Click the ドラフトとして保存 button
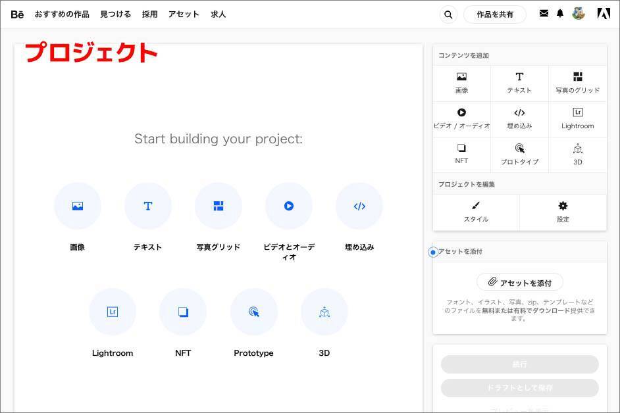The height and width of the screenshot is (413, 620). click(x=519, y=388)
